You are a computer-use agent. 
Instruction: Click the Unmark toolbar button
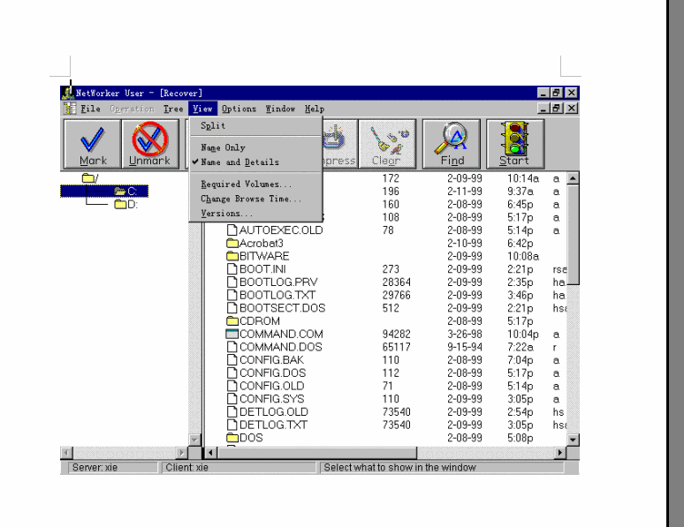pos(149,144)
